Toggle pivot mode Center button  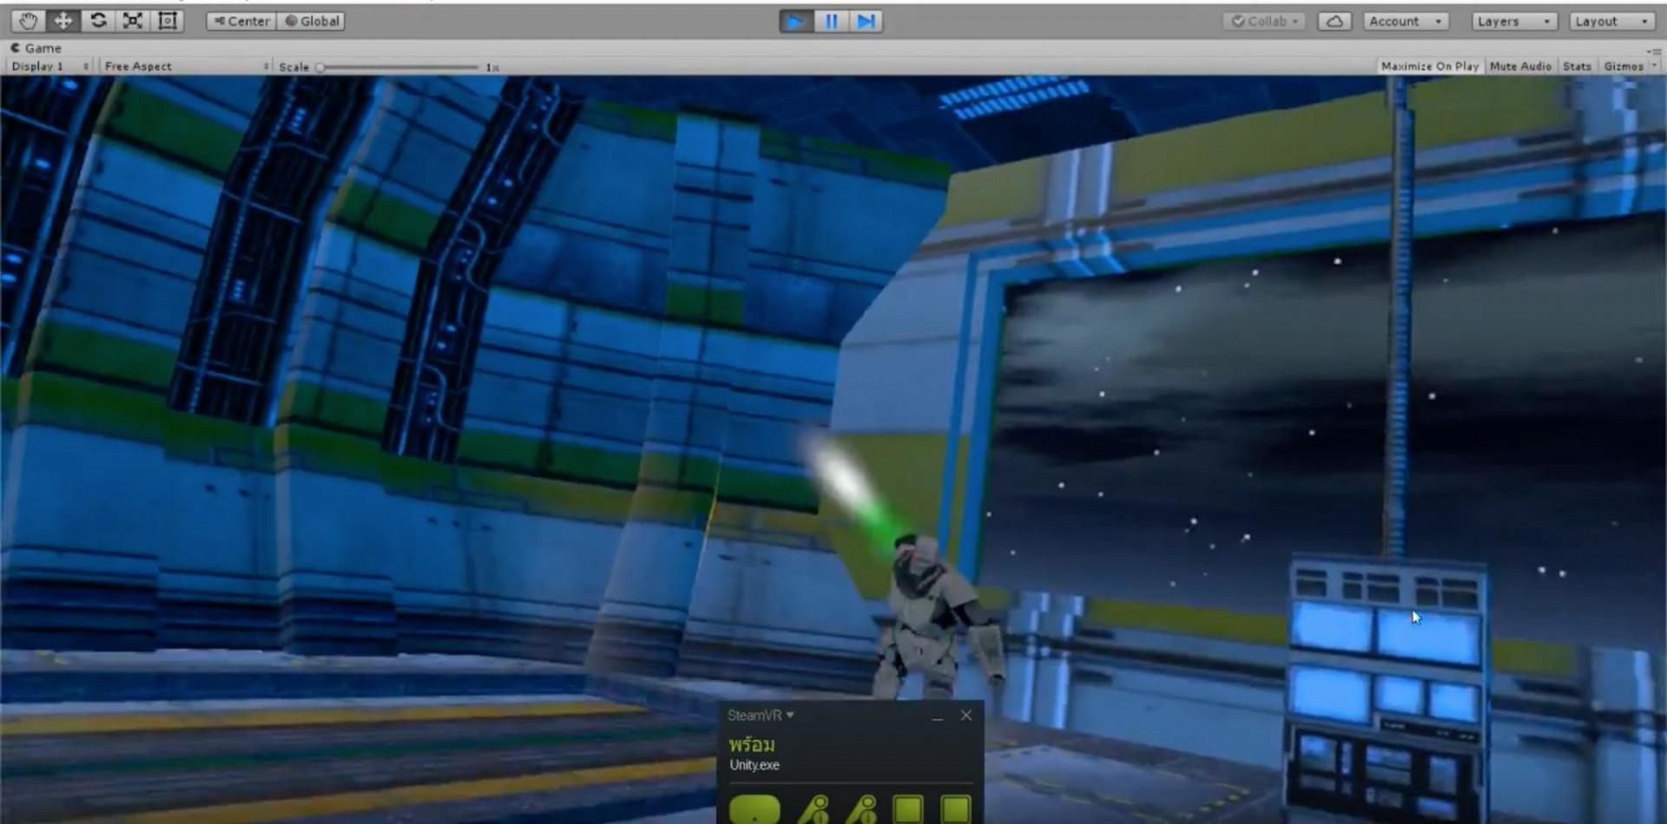(x=241, y=21)
